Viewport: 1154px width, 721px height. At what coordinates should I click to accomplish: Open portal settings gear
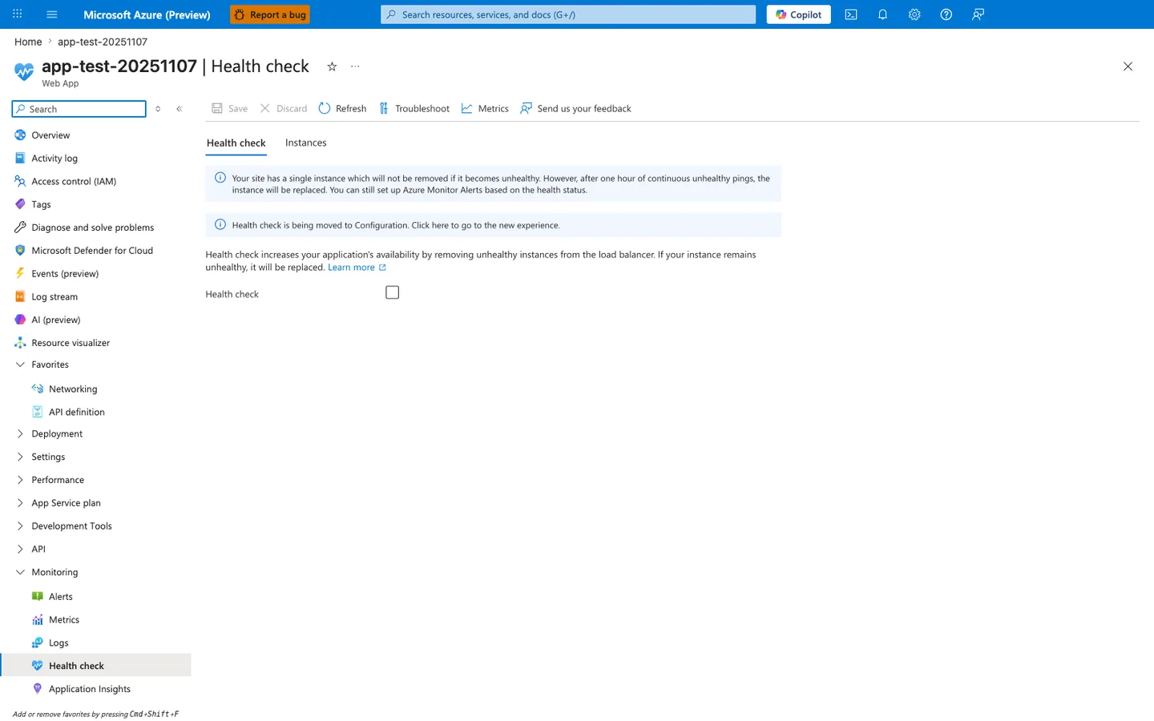pos(914,14)
